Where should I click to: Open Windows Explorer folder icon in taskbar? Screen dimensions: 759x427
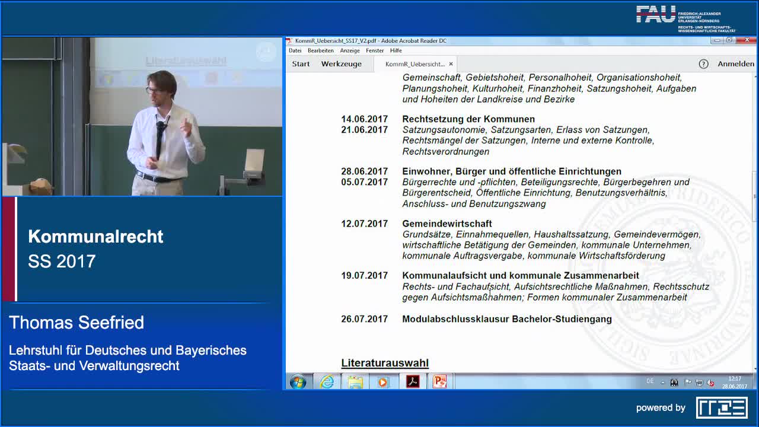coord(355,382)
